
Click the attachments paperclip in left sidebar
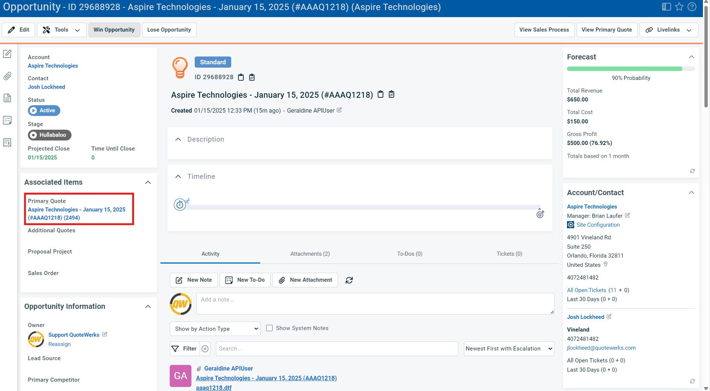(7, 76)
